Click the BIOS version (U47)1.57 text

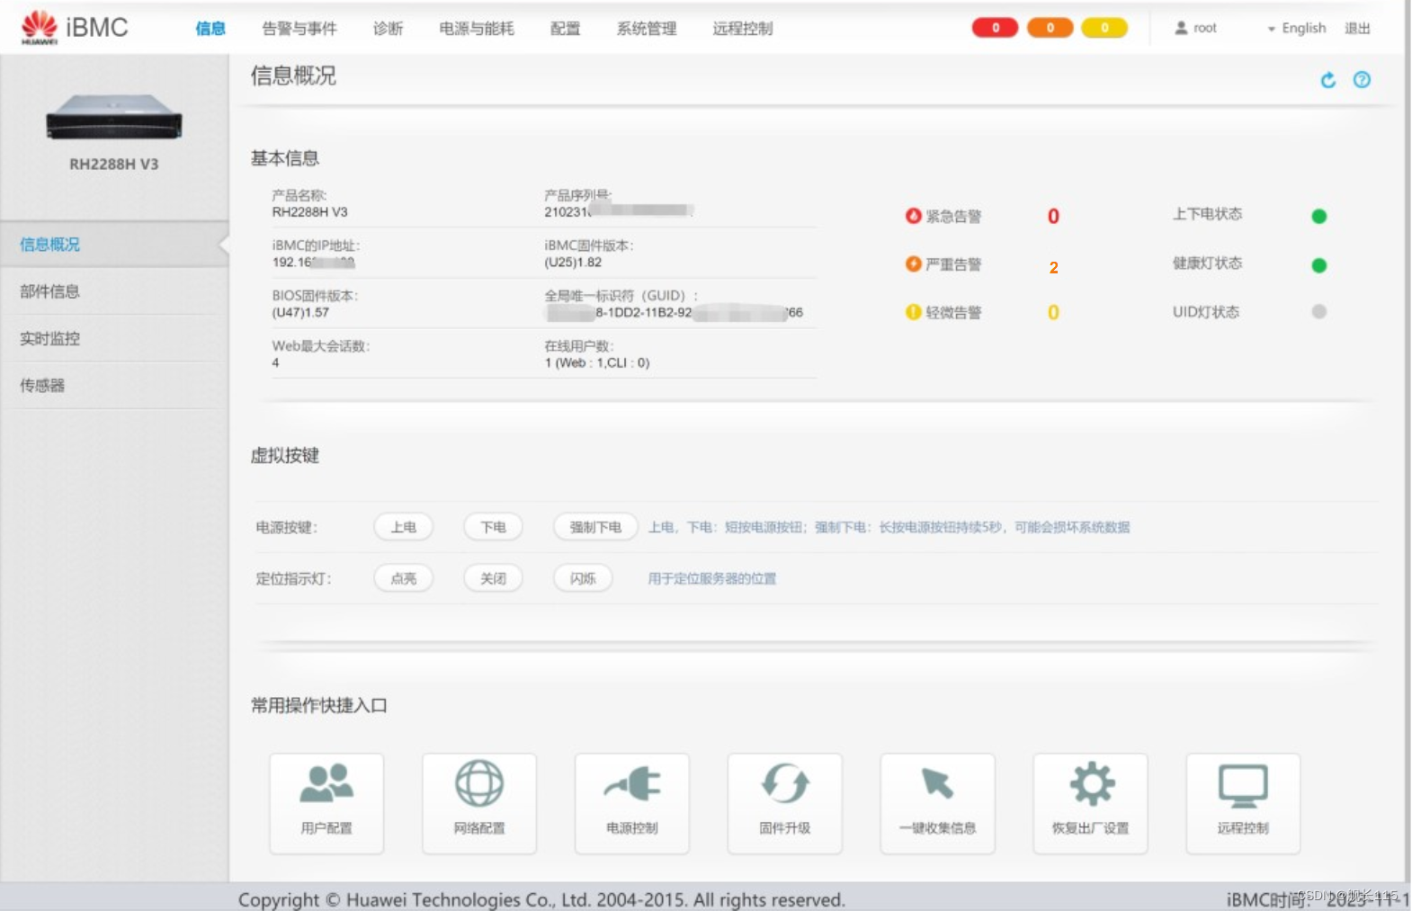click(300, 313)
